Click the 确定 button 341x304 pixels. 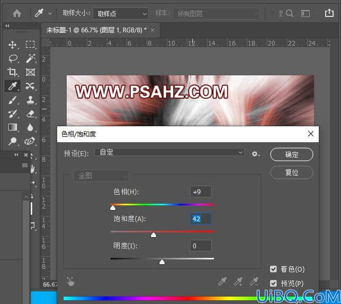(x=292, y=154)
